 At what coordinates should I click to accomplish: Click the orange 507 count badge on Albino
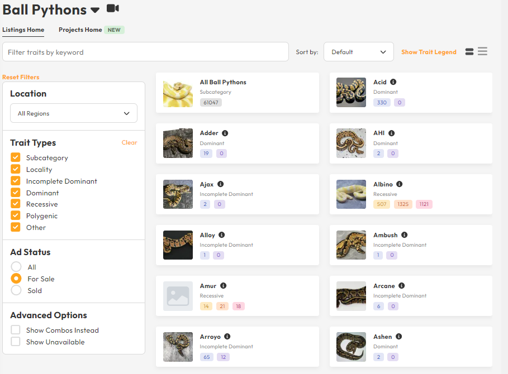click(381, 204)
